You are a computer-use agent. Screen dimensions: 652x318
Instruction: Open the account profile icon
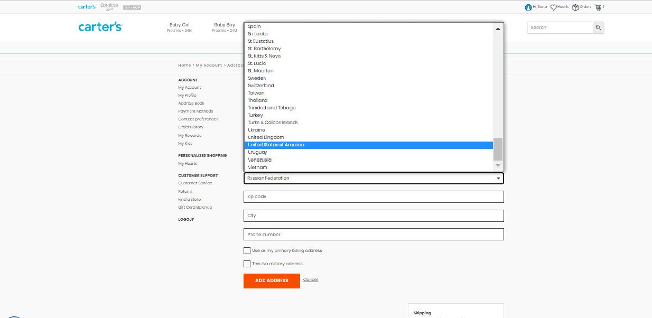pos(528,7)
